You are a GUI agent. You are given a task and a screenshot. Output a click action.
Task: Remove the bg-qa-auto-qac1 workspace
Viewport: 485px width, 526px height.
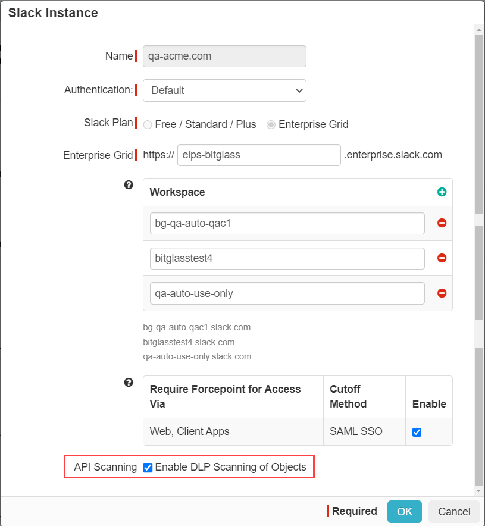coord(442,223)
